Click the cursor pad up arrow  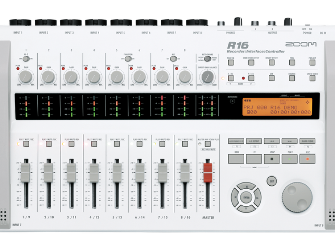point(246,186)
